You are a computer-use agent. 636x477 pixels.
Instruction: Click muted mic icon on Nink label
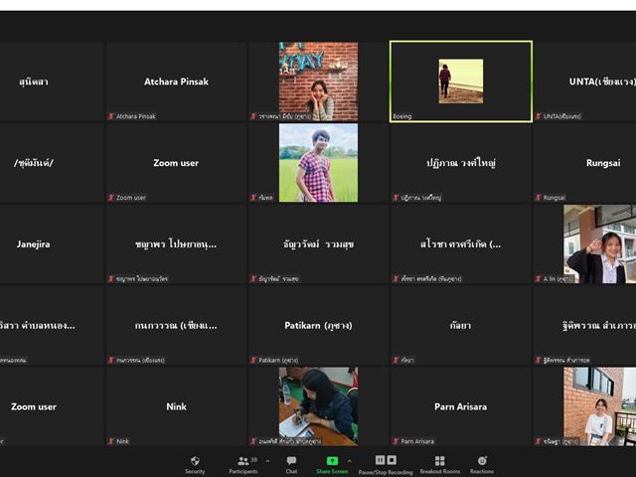(x=111, y=441)
